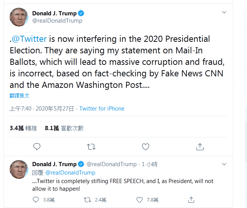Share the main tweet via the share icon
The image size is (247, 208).
pos(200,147)
